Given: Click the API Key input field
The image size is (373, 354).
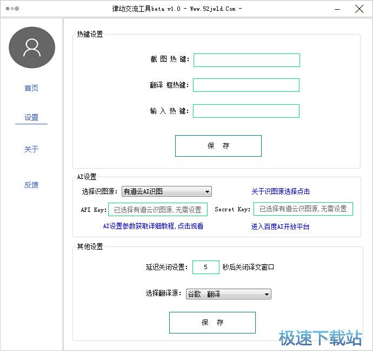Looking at the screenshot, I should [x=157, y=209].
